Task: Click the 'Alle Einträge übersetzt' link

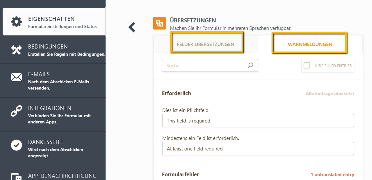Action: (x=329, y=93)
